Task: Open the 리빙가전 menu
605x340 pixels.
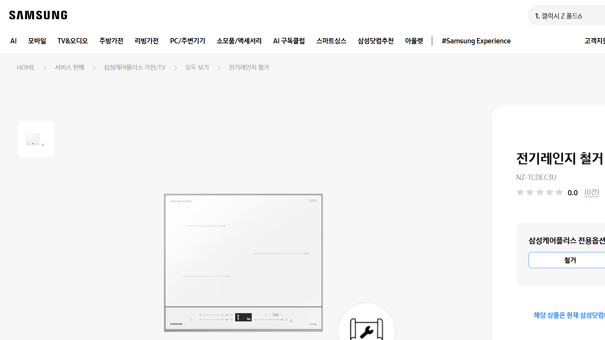Action: click(147, 41)
